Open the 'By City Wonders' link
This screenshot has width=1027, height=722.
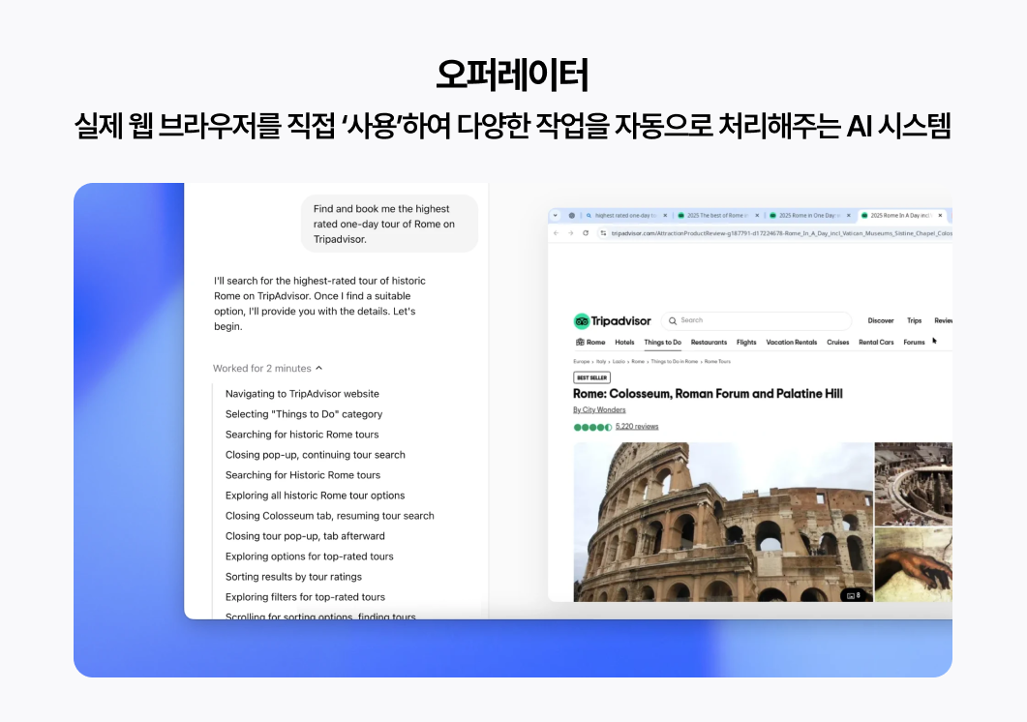tap(599, 410)
